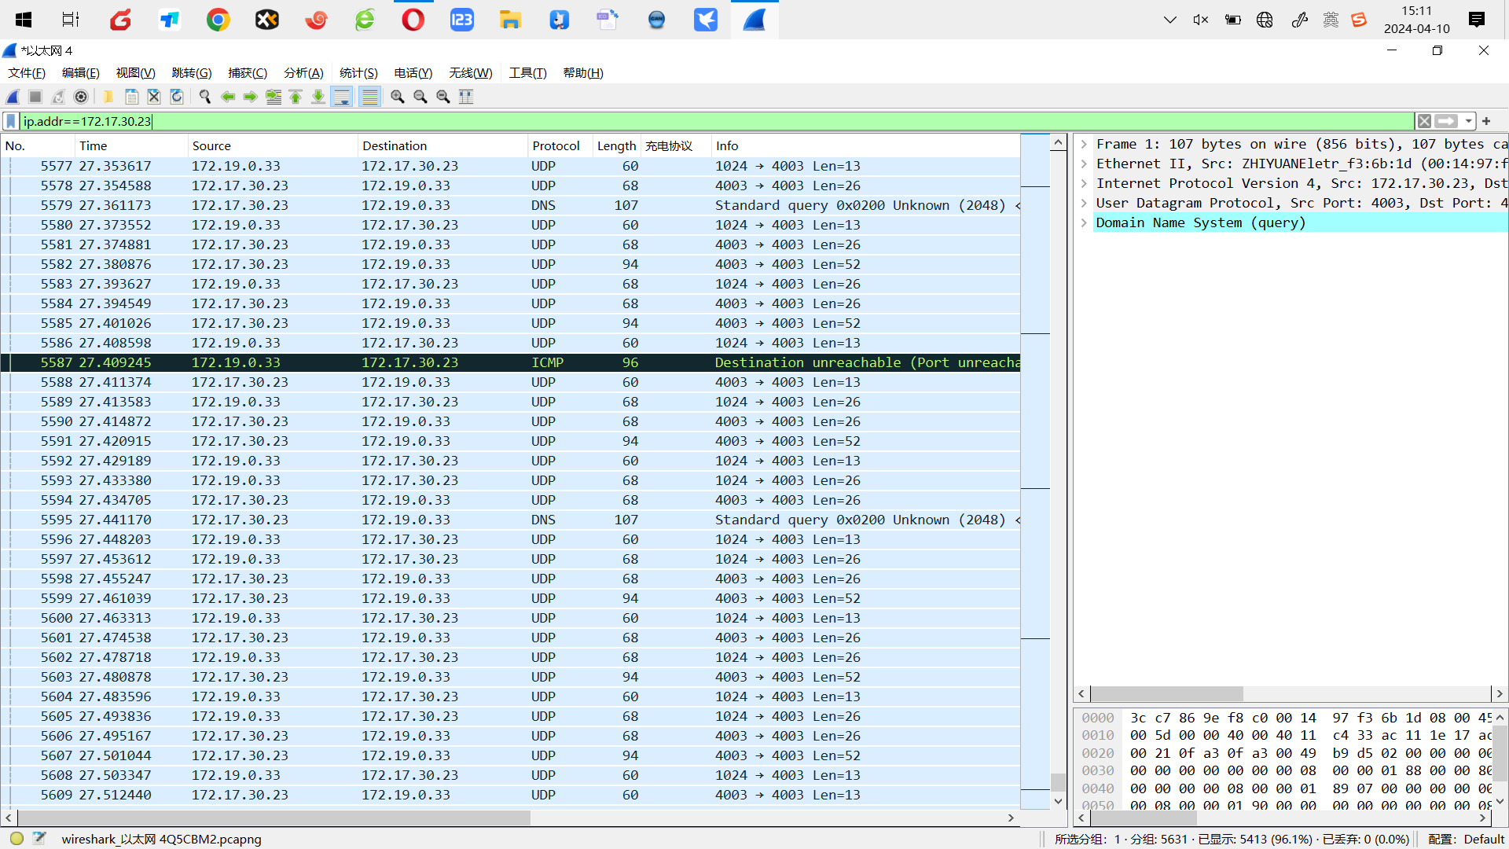Clear the display filter with X button

[x=1424, y=121]
